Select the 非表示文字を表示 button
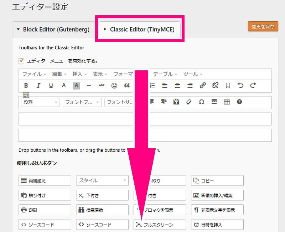The image size is (285, 232). (x=217, y=210)
